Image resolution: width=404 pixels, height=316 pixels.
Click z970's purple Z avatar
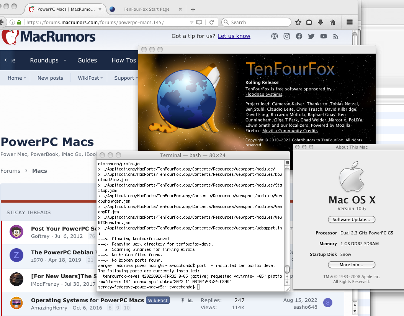tap(16, 255)
